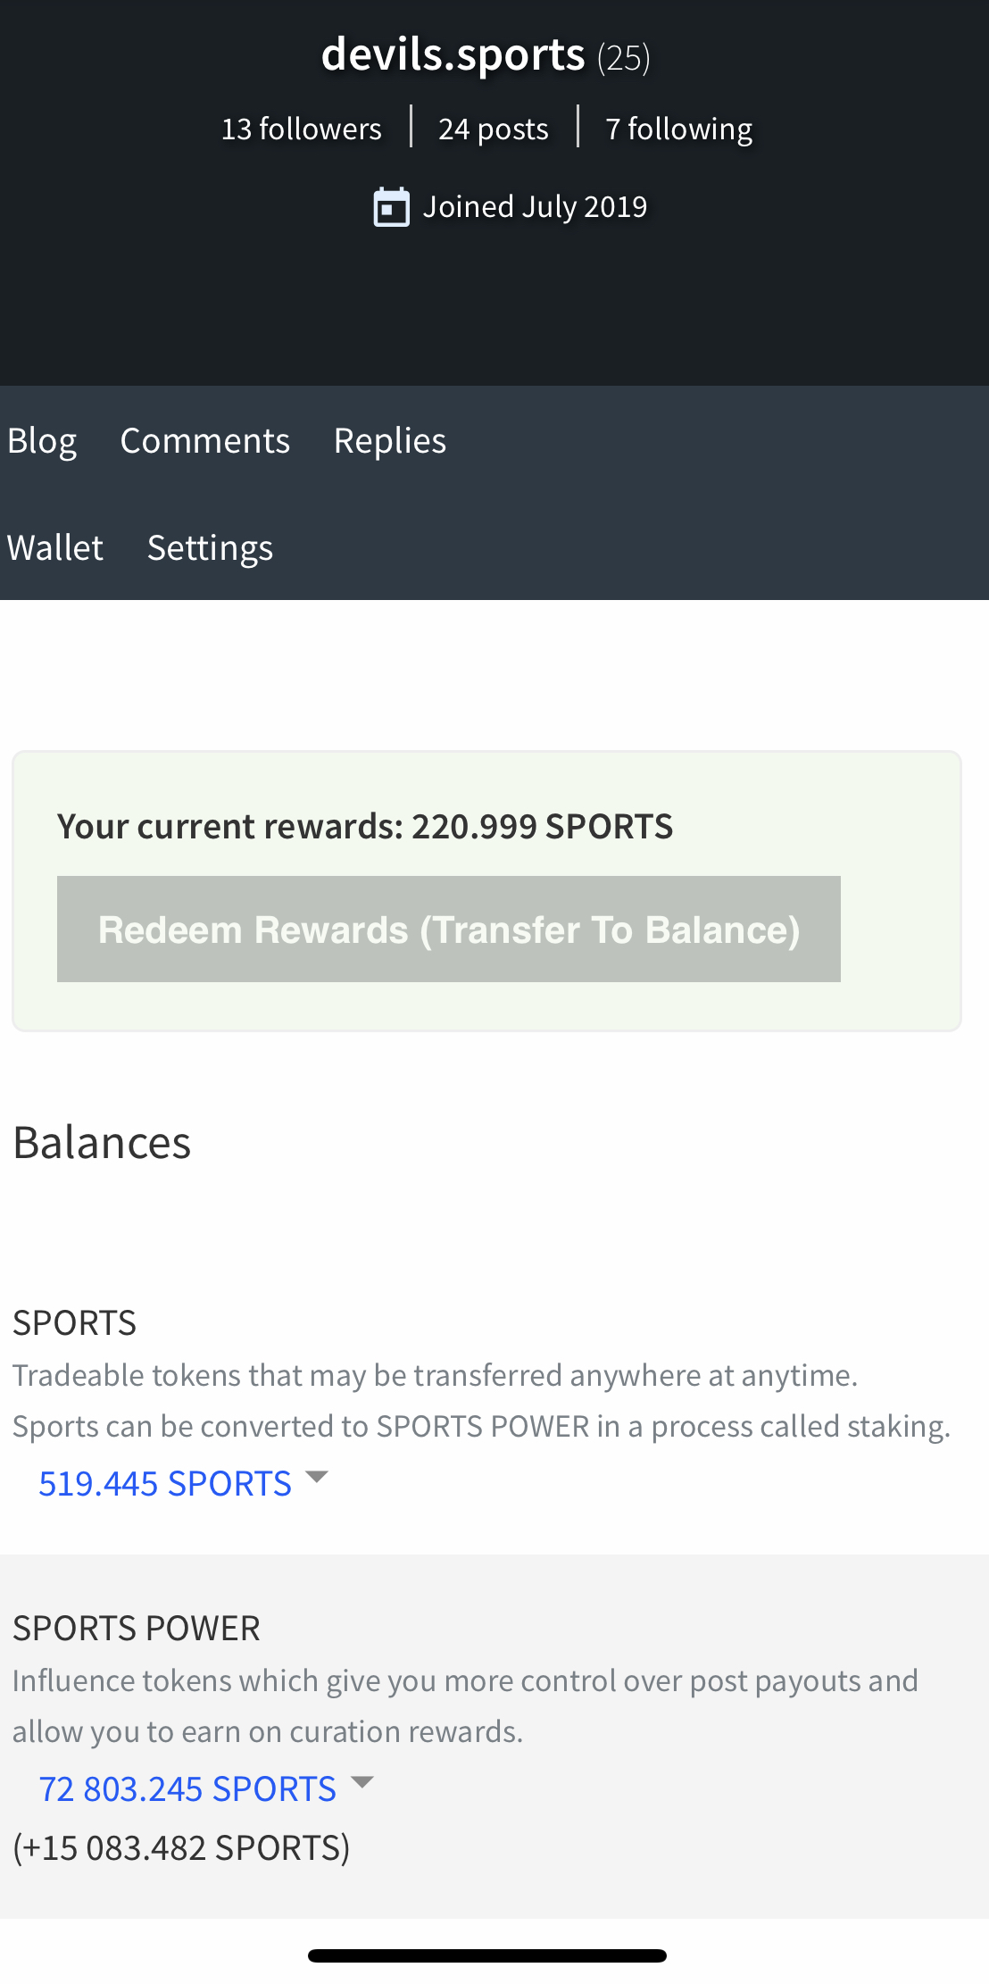This screenshot has width=989, height=1984.
Task: Open the Comments tab
Action: click(205, 441)
